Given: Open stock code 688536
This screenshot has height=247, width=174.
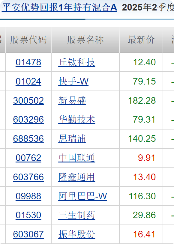Looking at the screenshot, I should [28, 138].
